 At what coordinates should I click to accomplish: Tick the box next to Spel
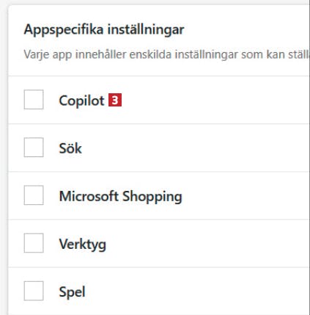pos(34,291)
